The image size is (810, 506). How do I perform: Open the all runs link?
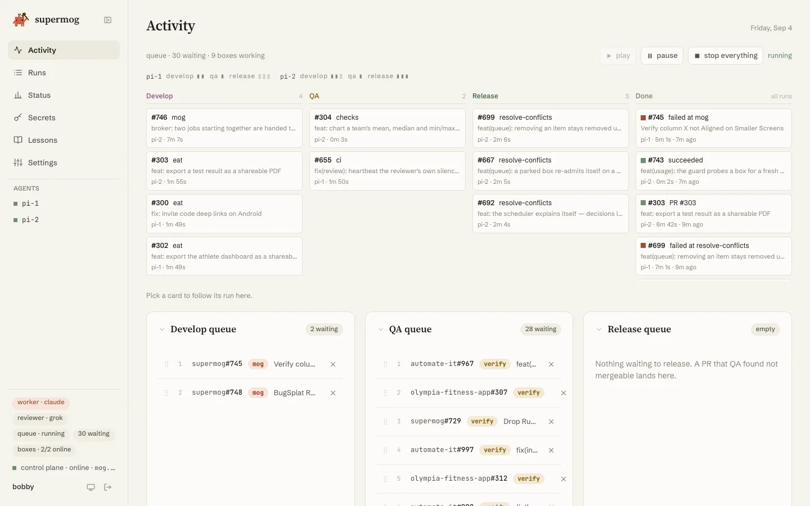[x=781, y=97]
